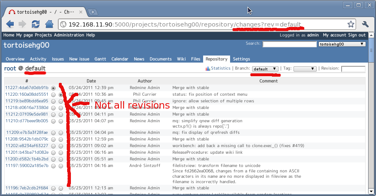The image size is (376, 196).
Task: Select first radio for revision 11196
Action: [x=53, y=188]
